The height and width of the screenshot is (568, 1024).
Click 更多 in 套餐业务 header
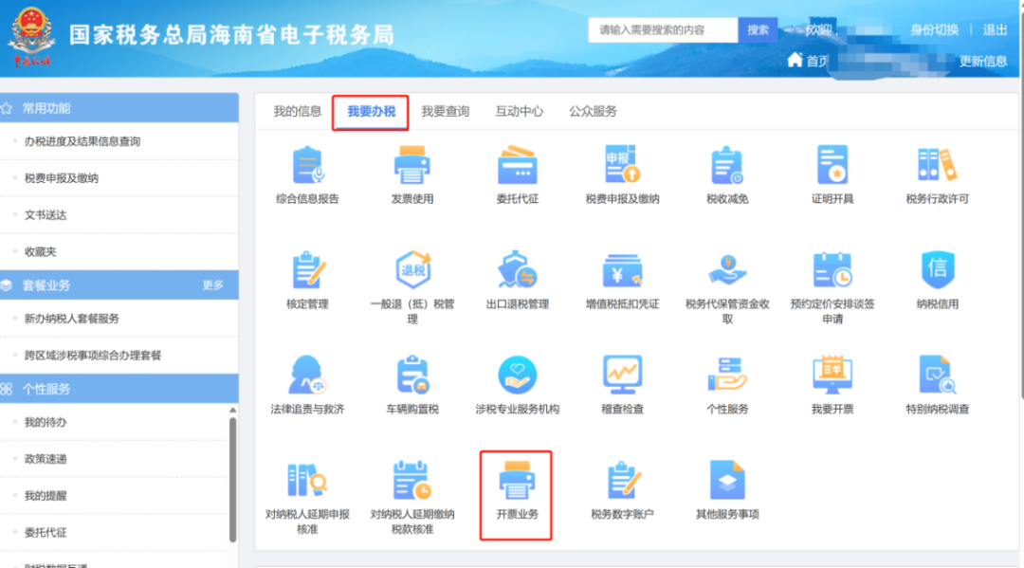213,285
